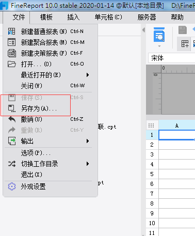Open the 文件 menu
The image size is (195, 236).
tap(19, 17)
